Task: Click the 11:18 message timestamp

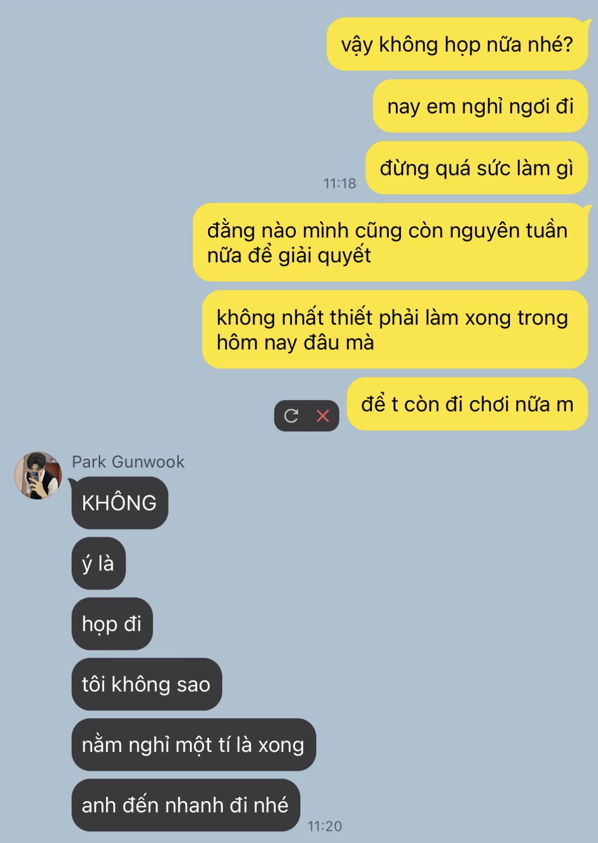Action: tap(340, 183)
